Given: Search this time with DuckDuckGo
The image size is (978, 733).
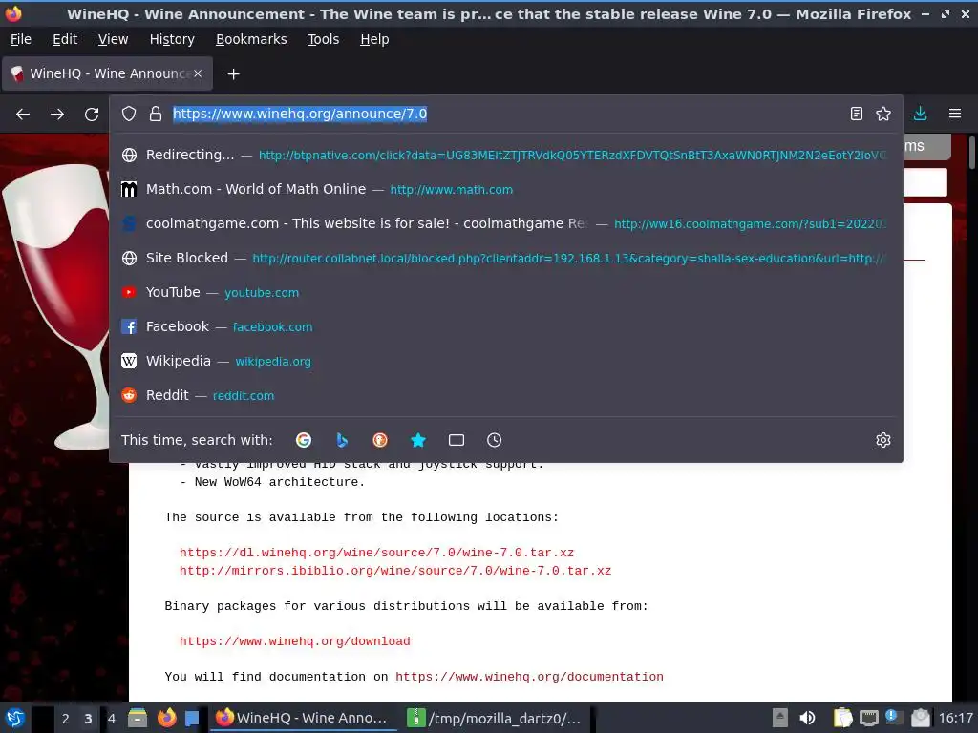Looking at the screenshot, I should [380, 440].
